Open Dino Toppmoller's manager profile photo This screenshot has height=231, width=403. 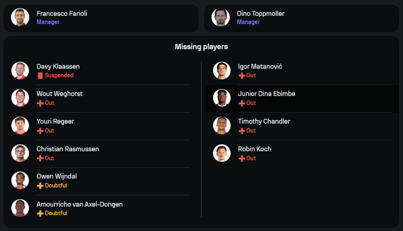point(221,17)
